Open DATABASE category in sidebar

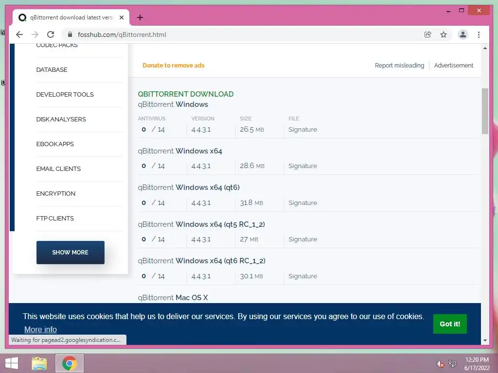pos(52,70)
